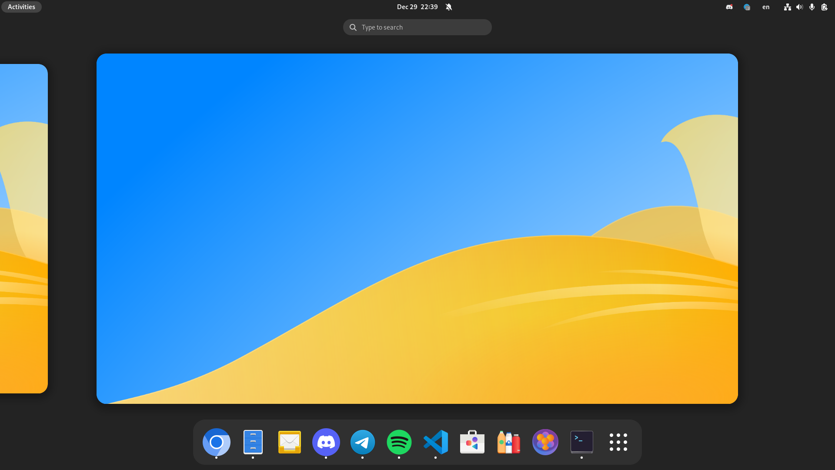Click the left workspace thumbnail
Viewport: 835px width, 470px height.
(x=23, y=228)
